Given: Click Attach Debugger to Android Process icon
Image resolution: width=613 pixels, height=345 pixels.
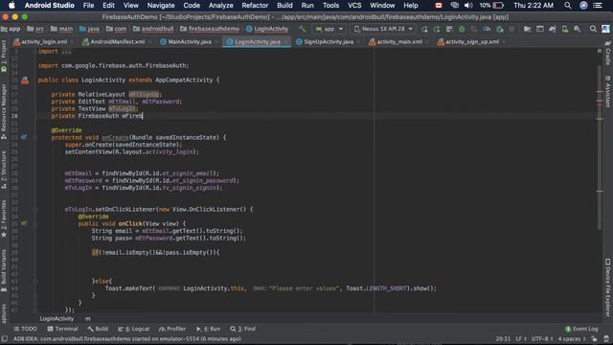Looking at the screenshot, I should pos(499,29).
